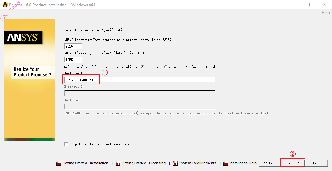The image size is (332, 171).
Task: Go to the next installation step
Action: click(x=293, y=163)
